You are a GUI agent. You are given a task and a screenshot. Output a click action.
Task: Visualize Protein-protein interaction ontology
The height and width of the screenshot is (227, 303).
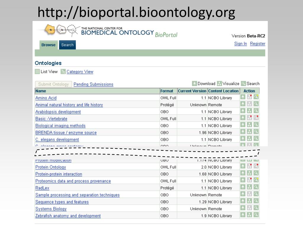[249, 173]
